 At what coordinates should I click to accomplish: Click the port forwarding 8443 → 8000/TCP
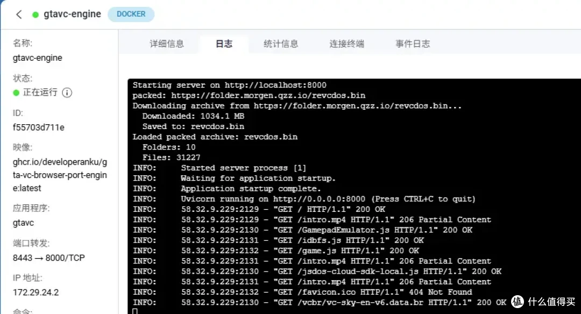(x=49, y=258)
